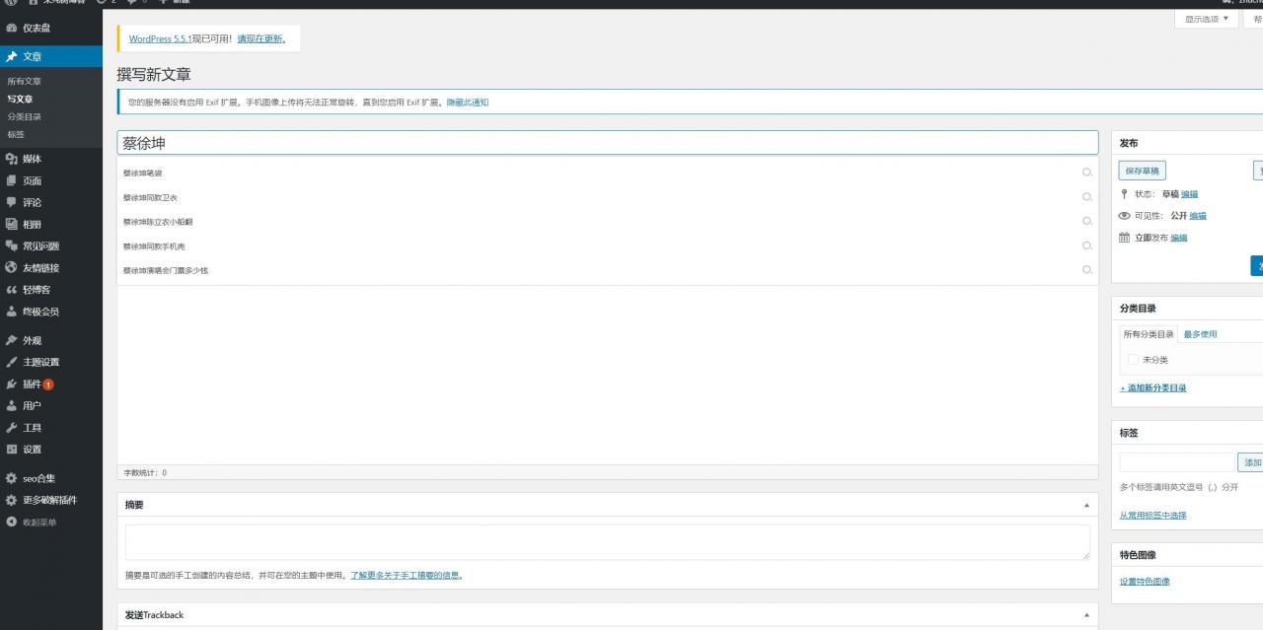
Task: Click the 设置特色图像 featured image link
Action: [1145, 582]
